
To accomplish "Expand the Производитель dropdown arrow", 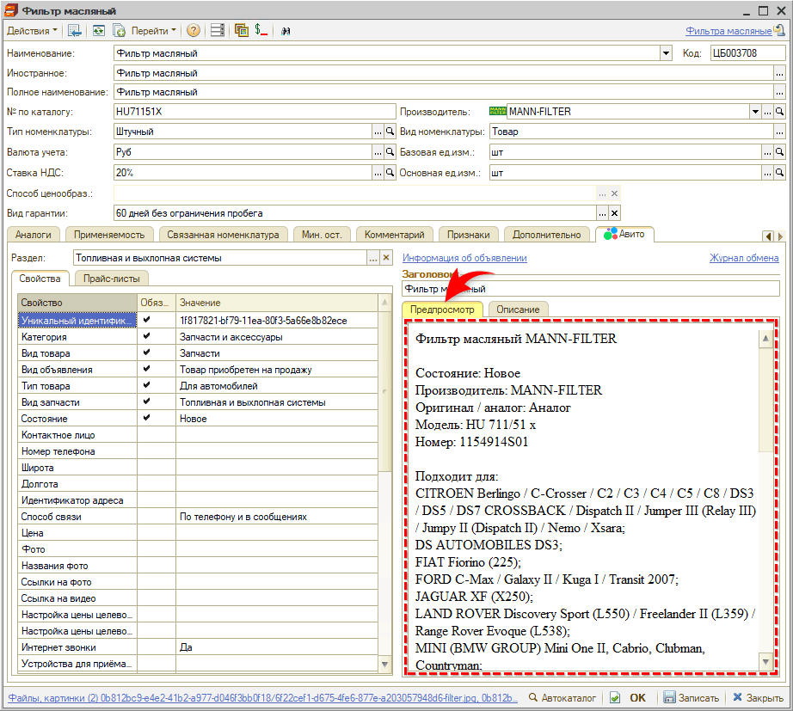I will point(754,112).
